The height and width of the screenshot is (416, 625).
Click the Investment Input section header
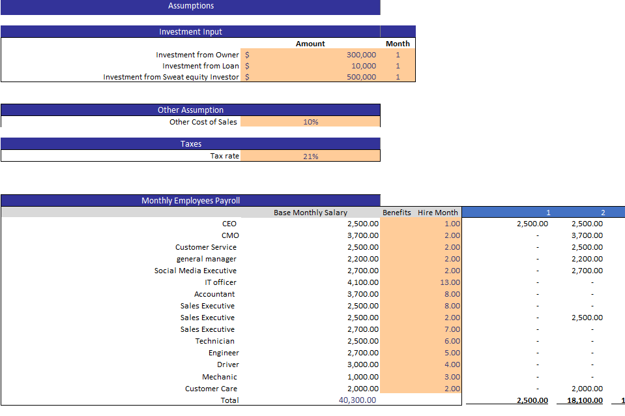tap(190, 31)
